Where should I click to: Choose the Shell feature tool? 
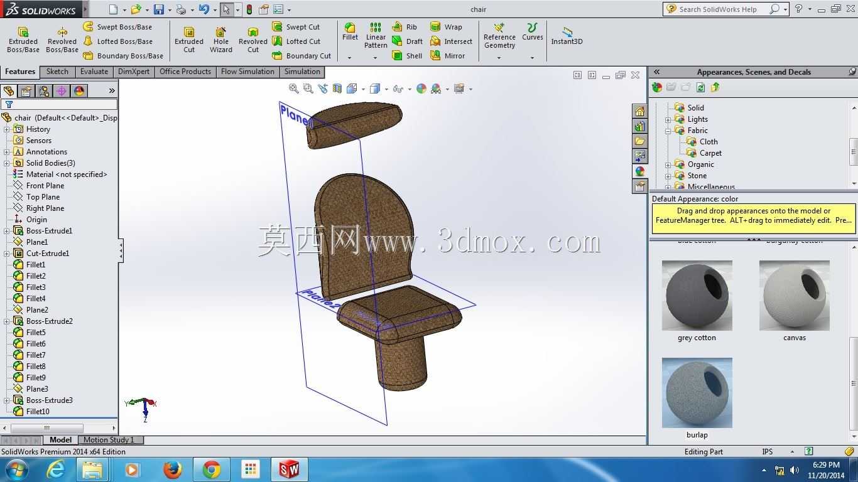click(407, 56)
